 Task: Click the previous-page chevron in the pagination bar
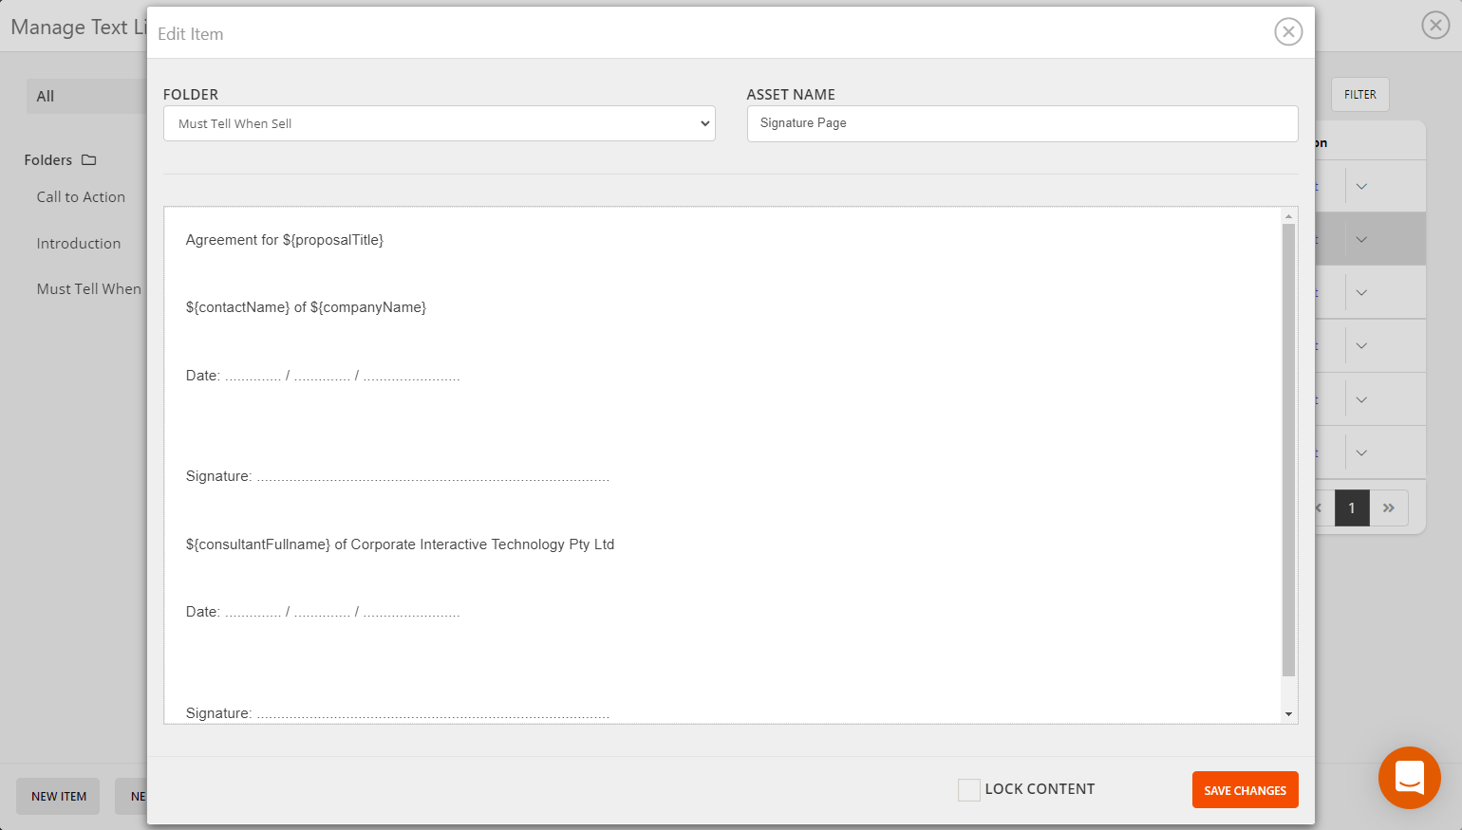point(1318,507)
